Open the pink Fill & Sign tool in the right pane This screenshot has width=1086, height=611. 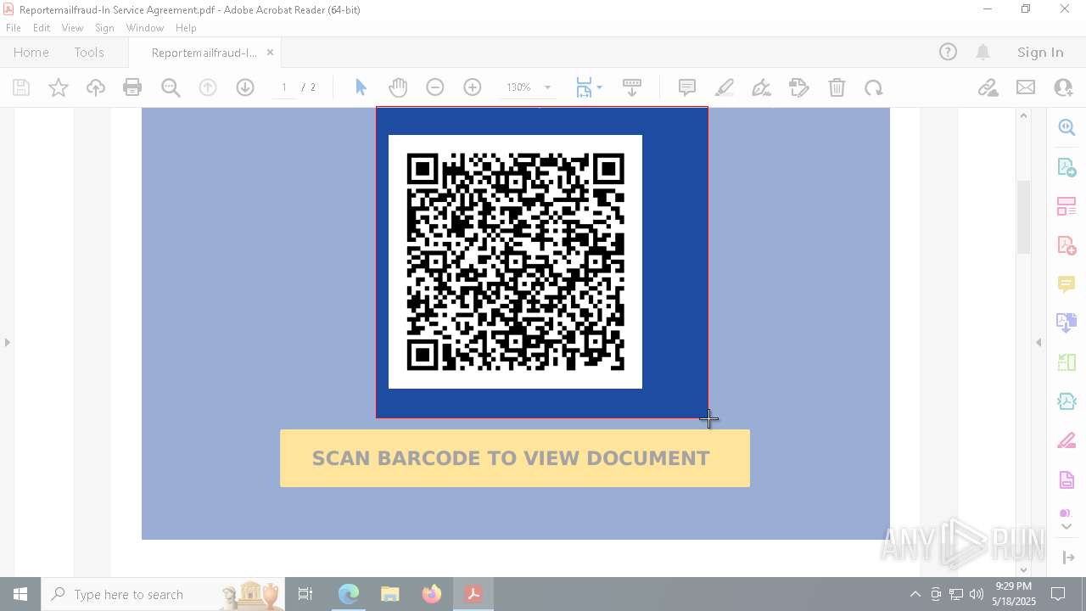[x=1066, y=441]
